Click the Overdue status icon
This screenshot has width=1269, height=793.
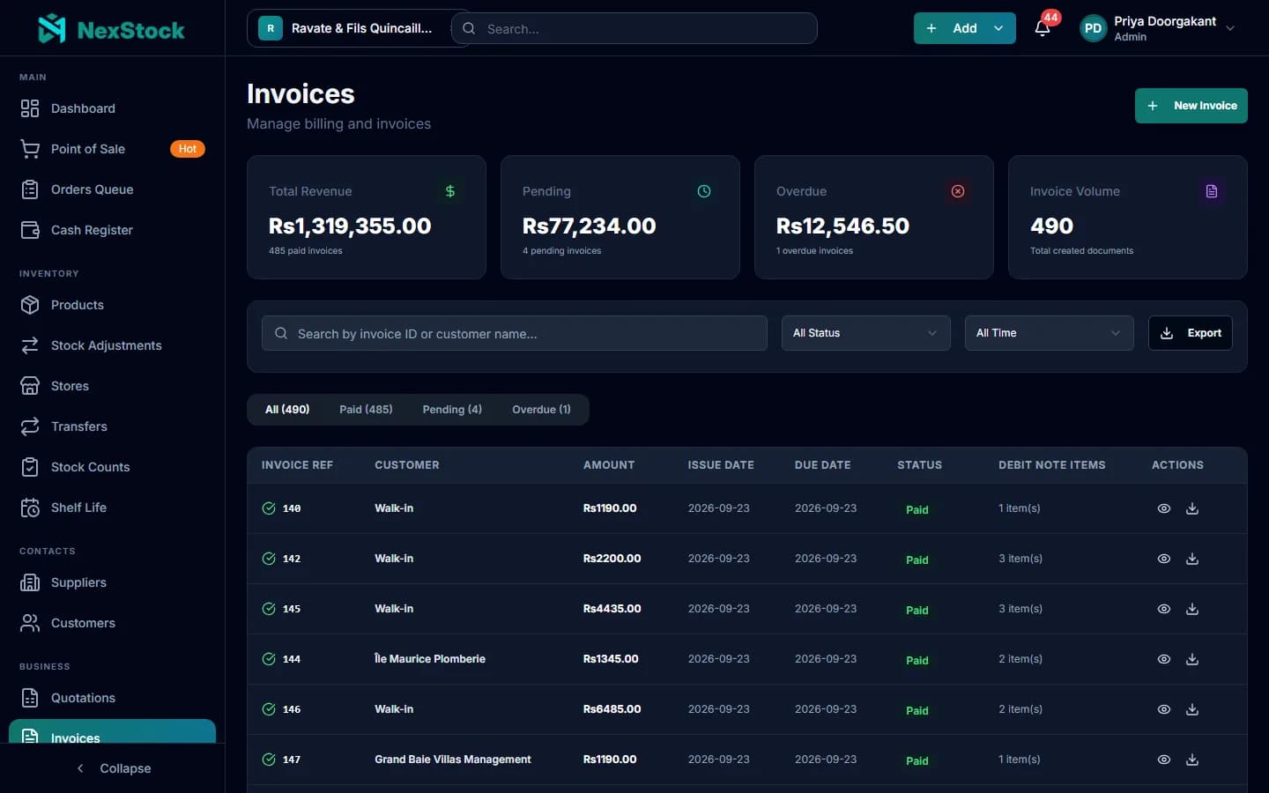coord(958,191)
